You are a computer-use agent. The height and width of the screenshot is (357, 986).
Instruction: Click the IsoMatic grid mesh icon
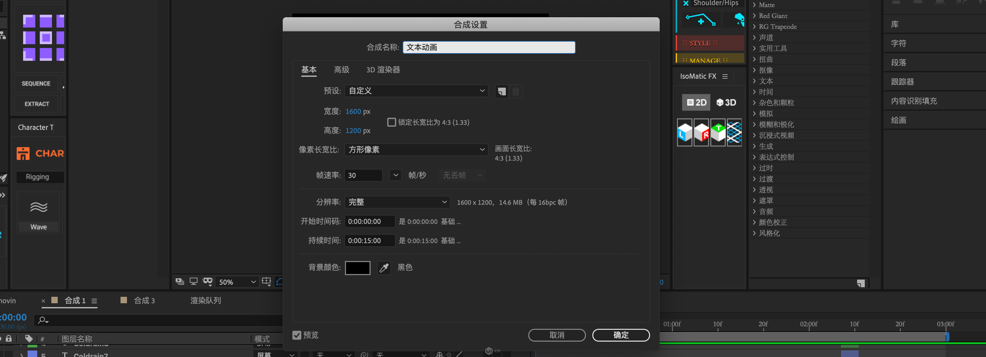tap(734, 133)
